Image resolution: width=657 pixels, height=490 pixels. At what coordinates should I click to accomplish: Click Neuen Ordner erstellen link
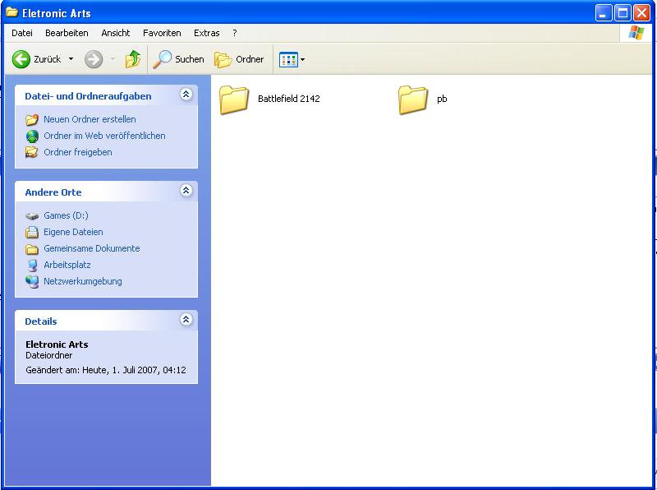coord(90,119)
